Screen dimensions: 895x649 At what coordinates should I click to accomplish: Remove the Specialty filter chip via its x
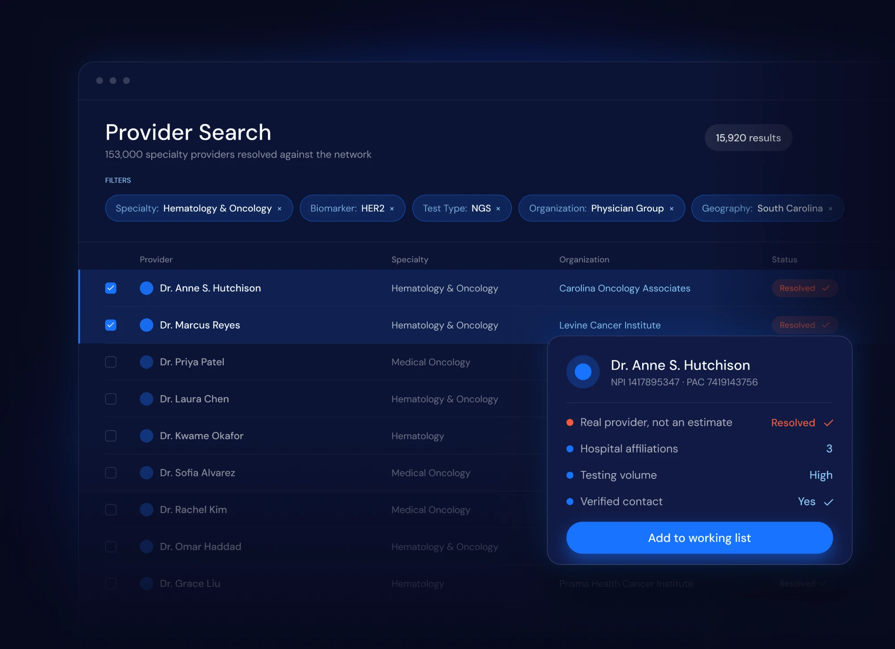(x=279, y=209)
